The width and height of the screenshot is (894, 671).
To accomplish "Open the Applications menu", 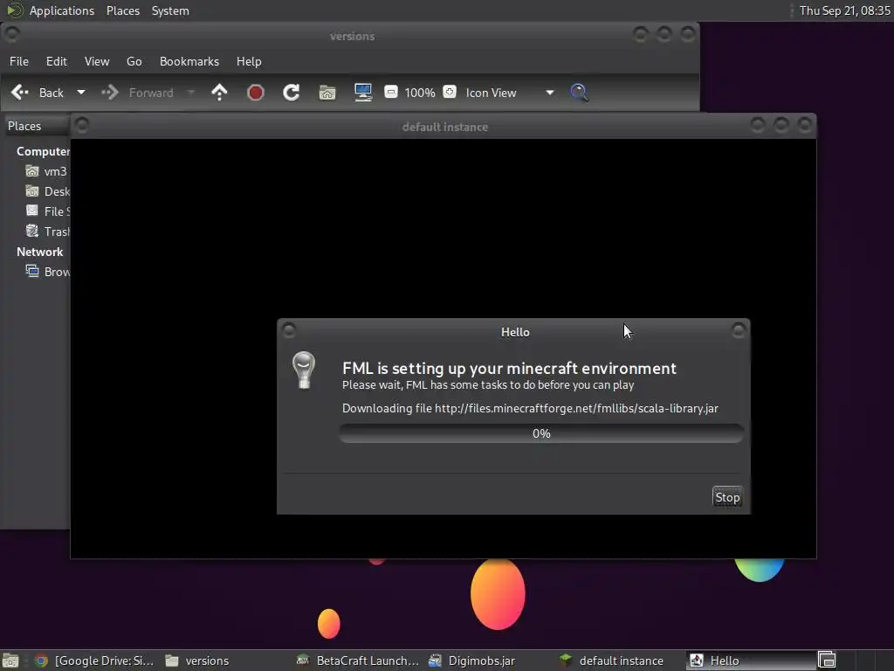I will pos(62,10).
